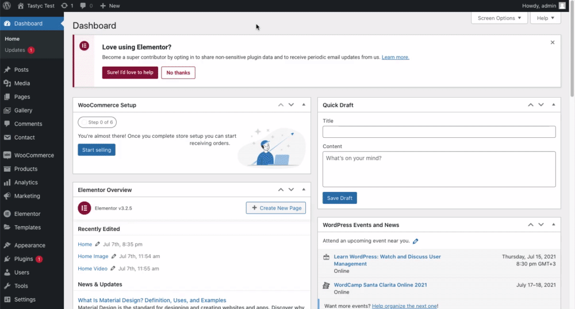
Task: Open What Is Material Design article link
Action: tap(152, 300)
